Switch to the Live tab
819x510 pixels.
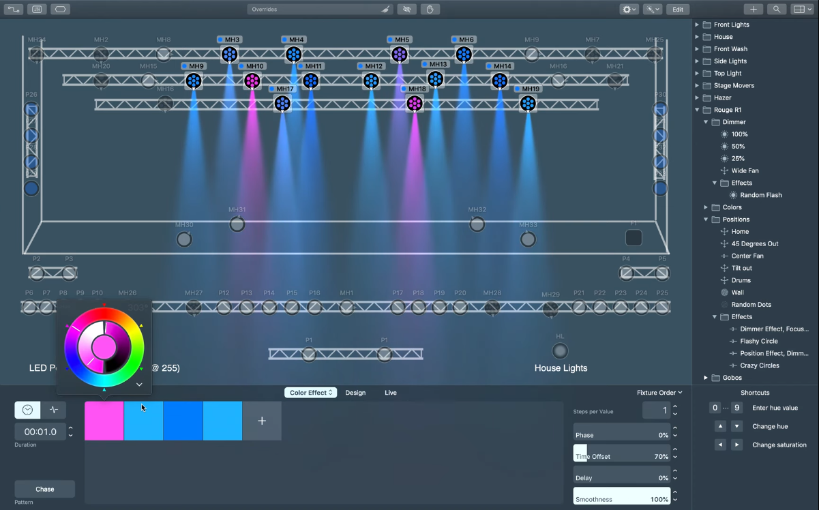391,393
